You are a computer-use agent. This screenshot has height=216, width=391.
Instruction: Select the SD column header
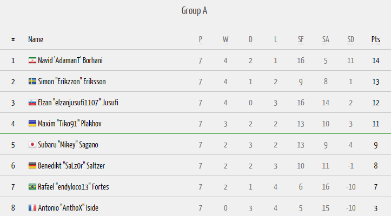click(350, 39)
